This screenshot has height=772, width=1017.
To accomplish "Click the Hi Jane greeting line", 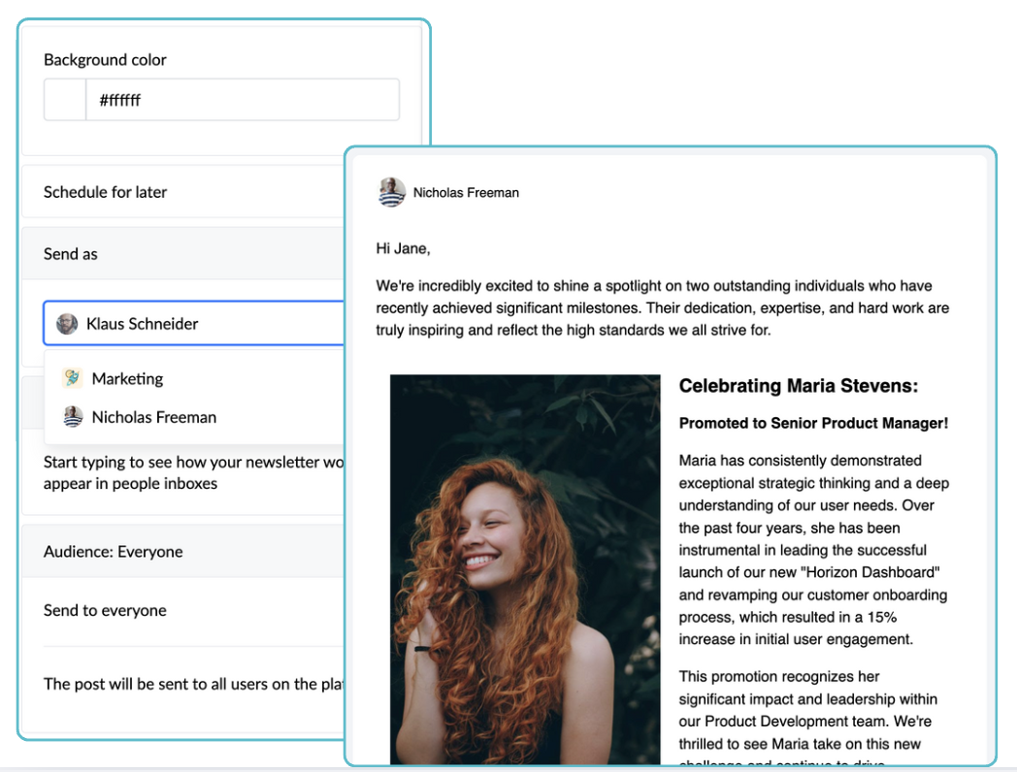I will (403, 248).
